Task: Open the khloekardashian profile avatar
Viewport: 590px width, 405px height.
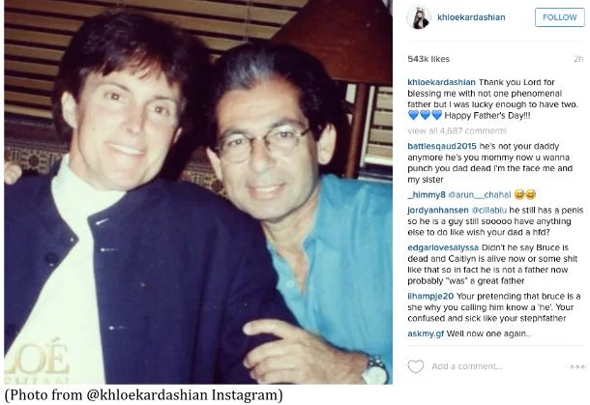Action: click(x=419, y=17)
